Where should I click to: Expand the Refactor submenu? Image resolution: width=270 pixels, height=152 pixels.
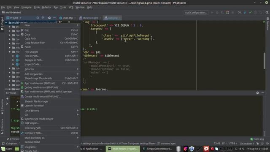point(50,69)
